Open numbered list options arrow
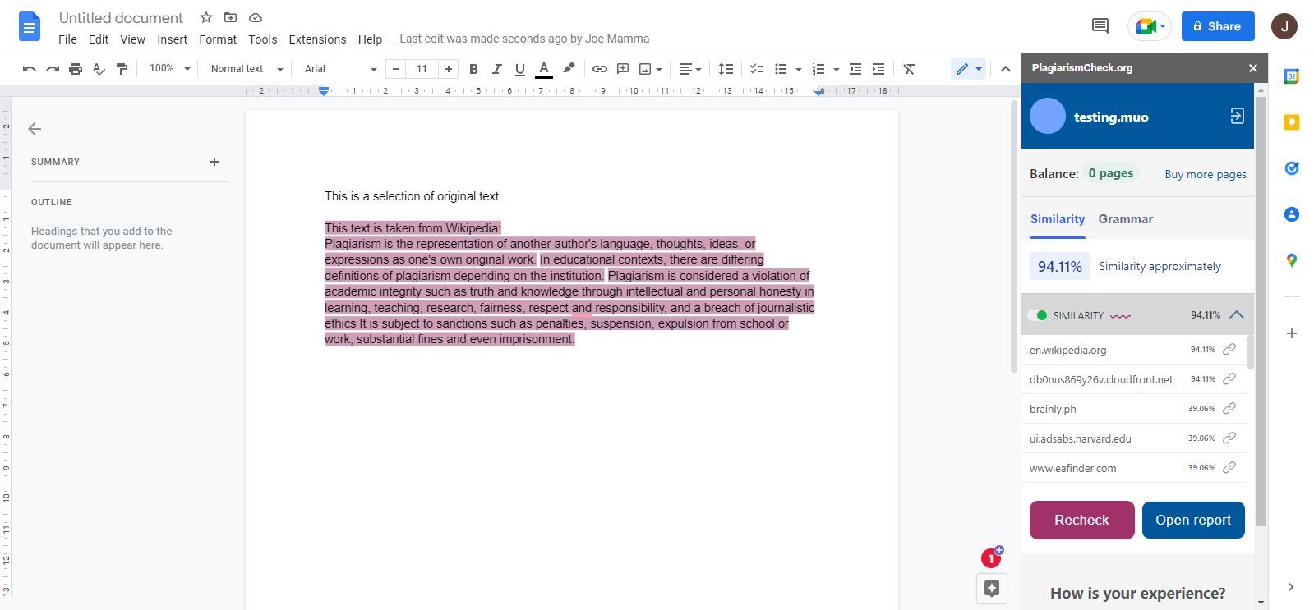 tap(836, 69)
